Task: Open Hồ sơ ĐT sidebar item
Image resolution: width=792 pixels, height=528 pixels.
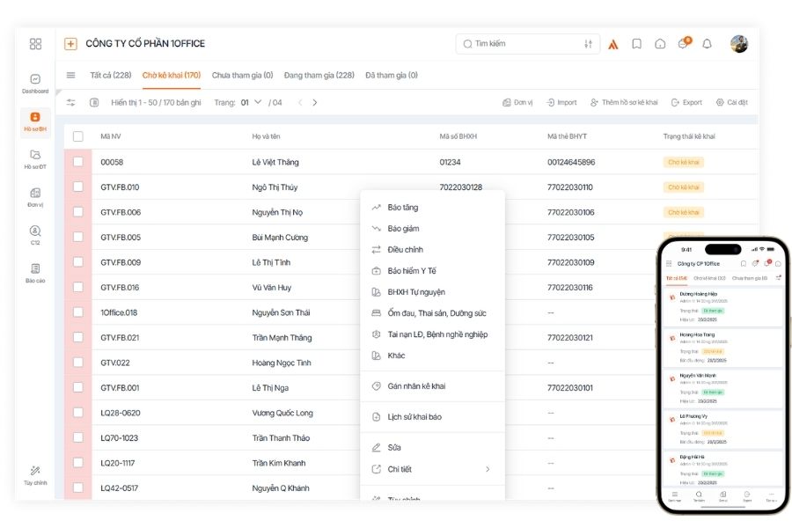Action: [35, 159]
